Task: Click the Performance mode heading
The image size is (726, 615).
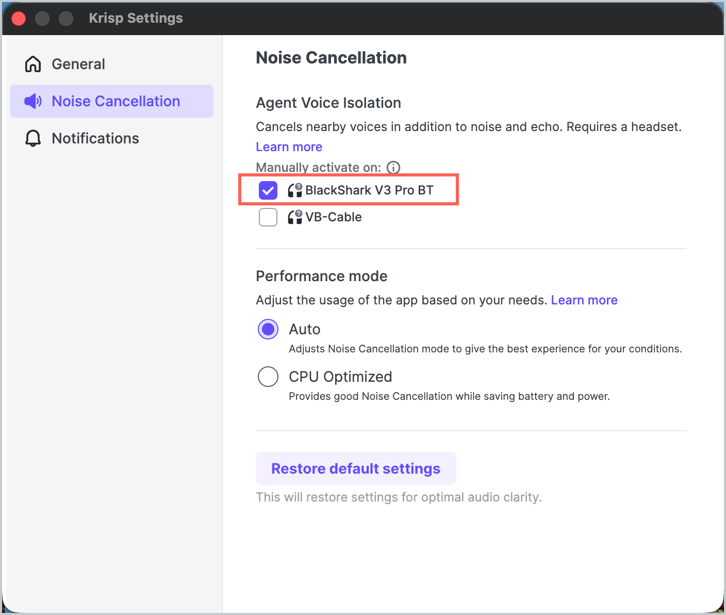Action: (322, 276)
